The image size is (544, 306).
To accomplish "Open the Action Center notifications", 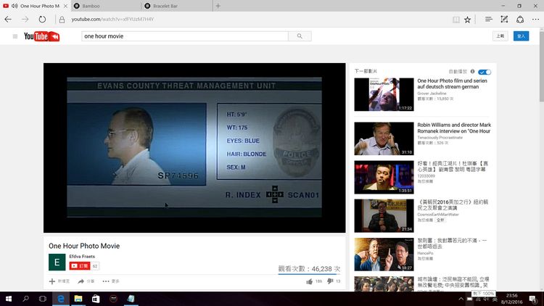I will pos(533,299).
